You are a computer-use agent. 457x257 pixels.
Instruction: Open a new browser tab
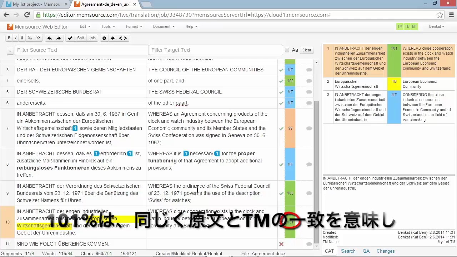[146, 4]
